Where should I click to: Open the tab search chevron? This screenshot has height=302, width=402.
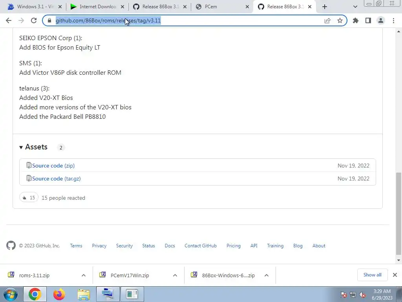355,7
